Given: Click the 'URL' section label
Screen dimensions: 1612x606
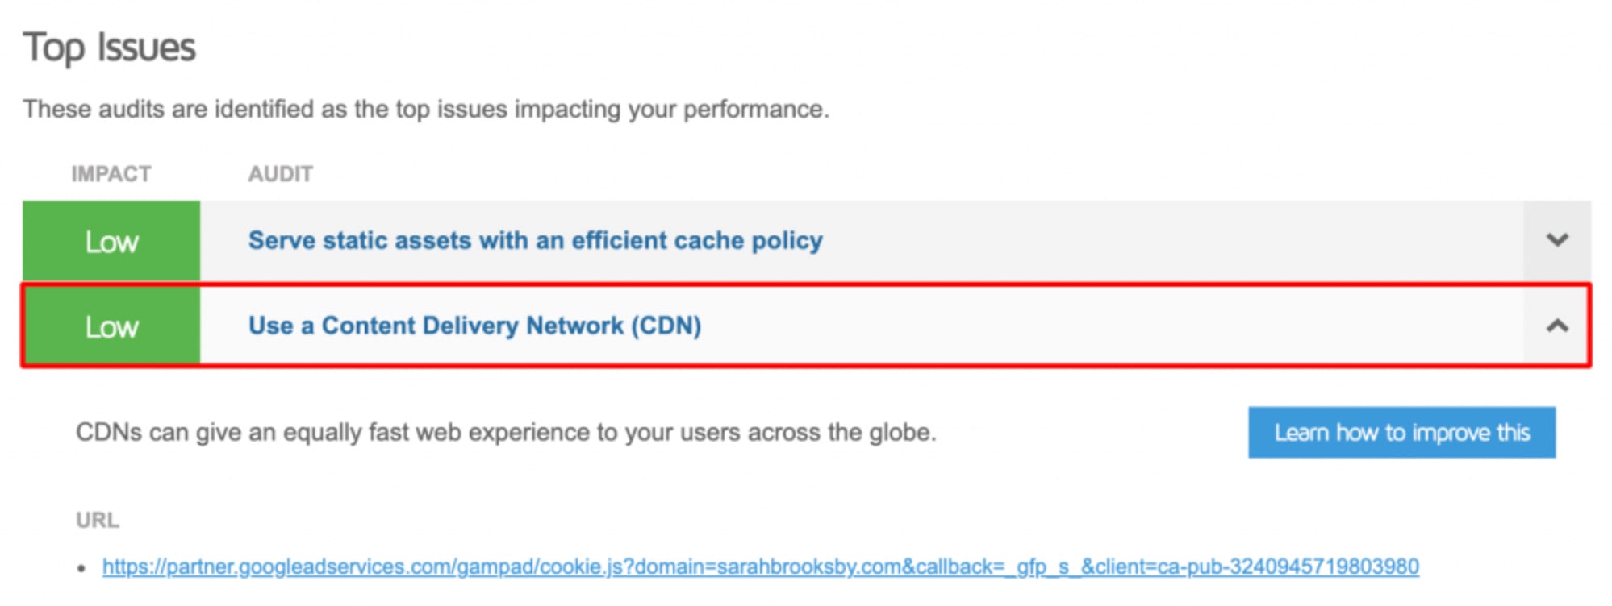Looking at the screenshot, I should click(98, 521).
